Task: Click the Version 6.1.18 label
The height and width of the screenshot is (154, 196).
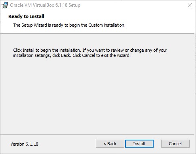Action: click(x=25, y=144)
